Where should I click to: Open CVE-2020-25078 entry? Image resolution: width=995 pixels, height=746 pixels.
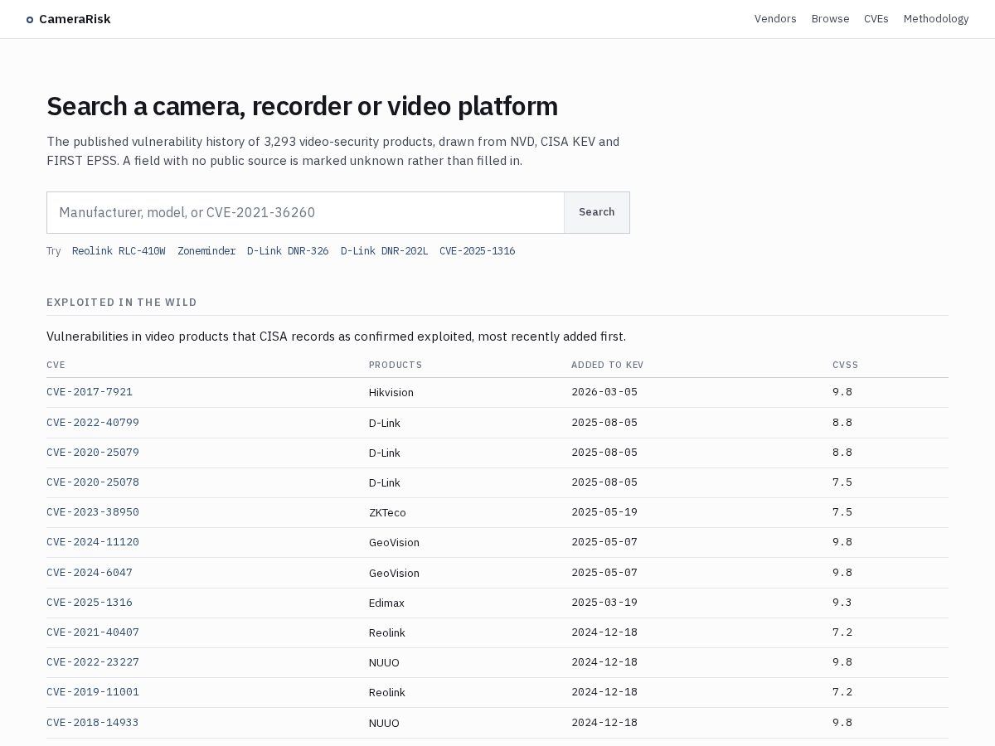click(x=93, y=482)
